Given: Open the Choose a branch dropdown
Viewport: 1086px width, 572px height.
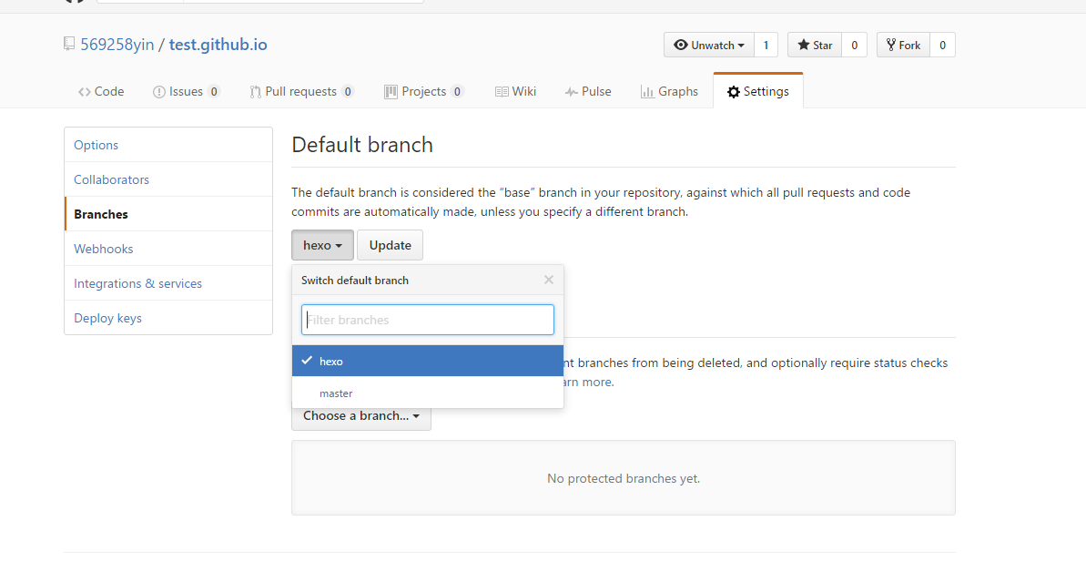Looking at the screenshot, I should [360, 416].
